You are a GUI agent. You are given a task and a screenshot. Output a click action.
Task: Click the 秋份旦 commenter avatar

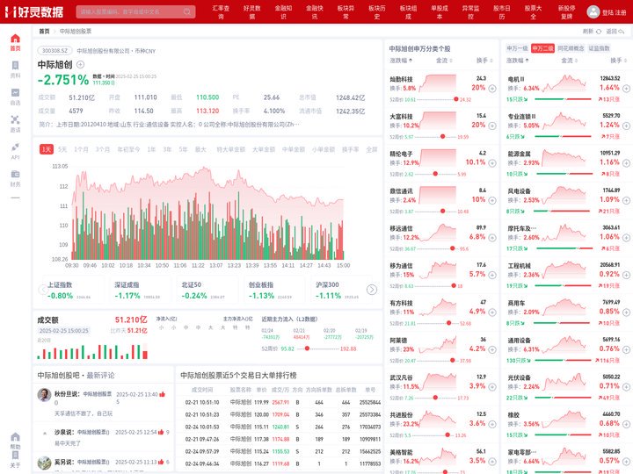pos(45,395)
